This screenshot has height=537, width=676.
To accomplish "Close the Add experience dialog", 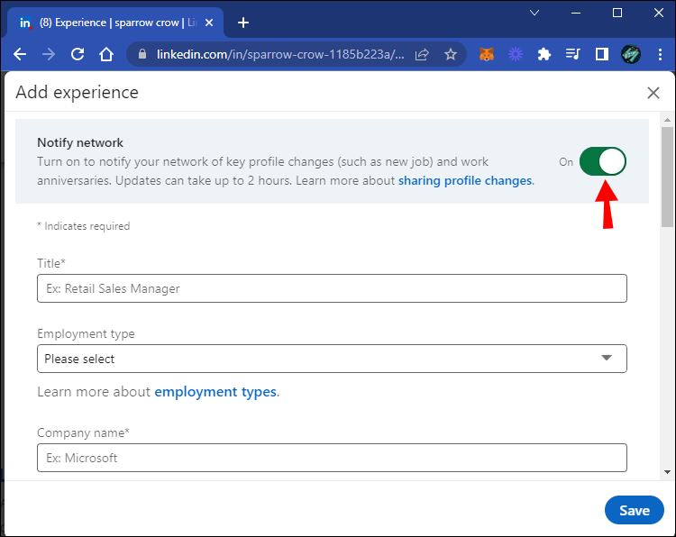I will tap(653, 93).
